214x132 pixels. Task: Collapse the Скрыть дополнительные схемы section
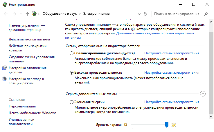pos(203,94)
